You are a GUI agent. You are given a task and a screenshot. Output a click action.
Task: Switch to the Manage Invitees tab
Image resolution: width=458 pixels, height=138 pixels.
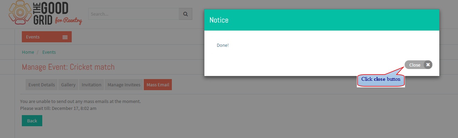124,85
